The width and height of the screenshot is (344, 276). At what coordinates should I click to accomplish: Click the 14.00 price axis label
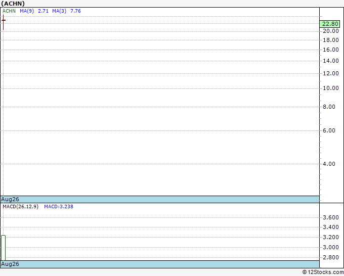[x=331, y=61]
